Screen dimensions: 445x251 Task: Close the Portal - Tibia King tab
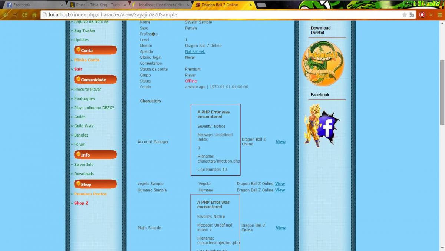click(125, 5)
